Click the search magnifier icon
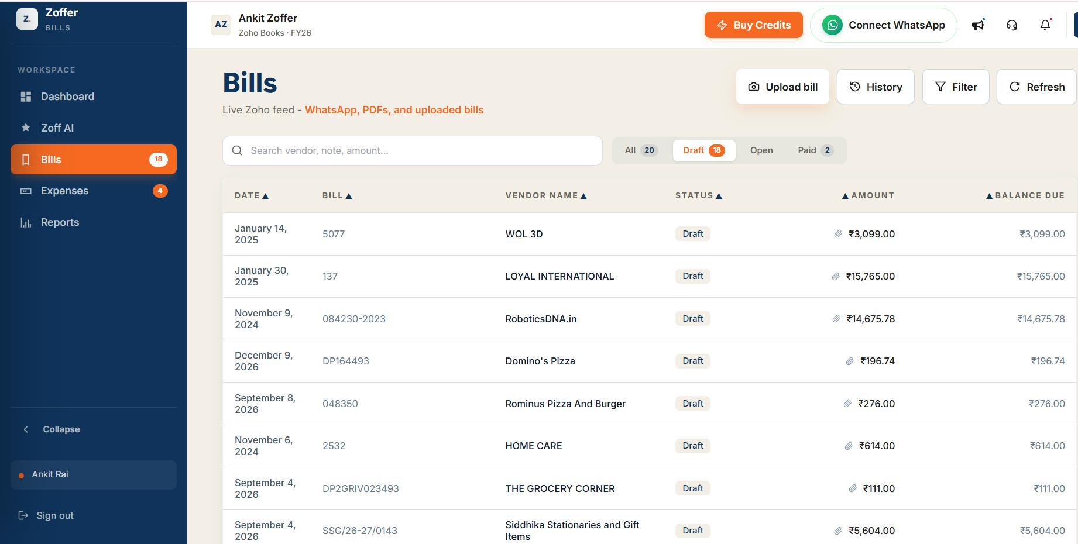Viewport: 1078px width, 544px height. [237, 150]
